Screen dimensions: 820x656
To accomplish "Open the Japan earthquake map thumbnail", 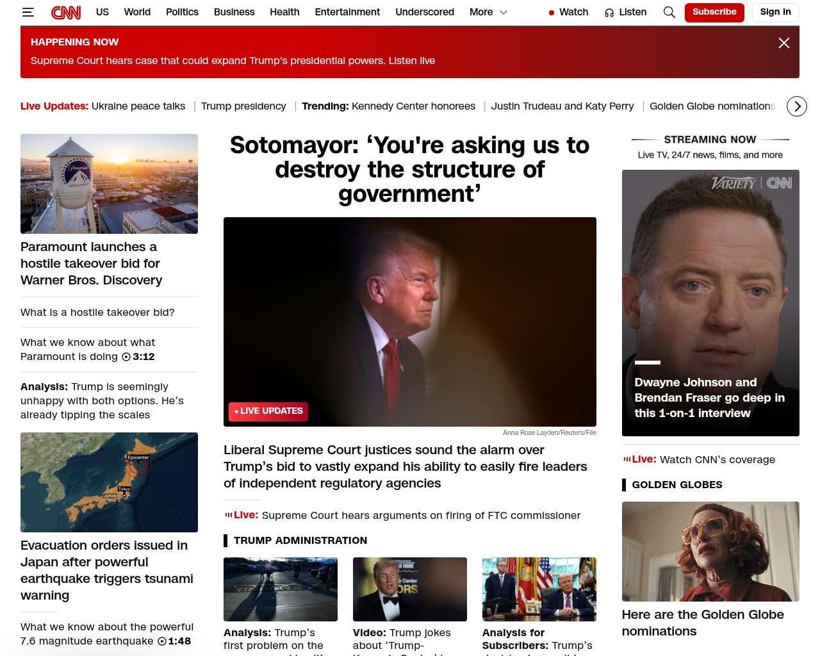I will click(x=109, y=482).
